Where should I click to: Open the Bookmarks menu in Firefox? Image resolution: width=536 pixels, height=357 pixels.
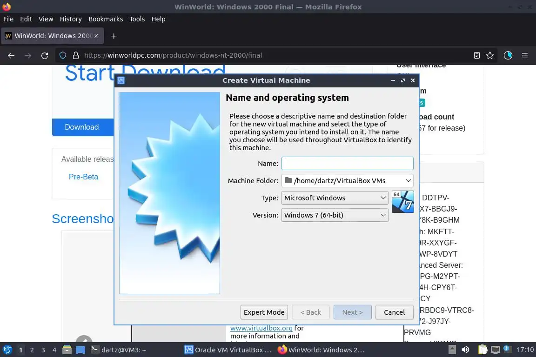(106, 19)
